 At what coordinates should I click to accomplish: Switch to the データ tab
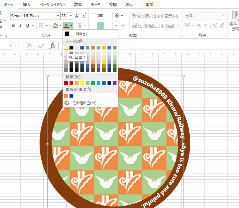pyautogui.click(x=95, y=5)
